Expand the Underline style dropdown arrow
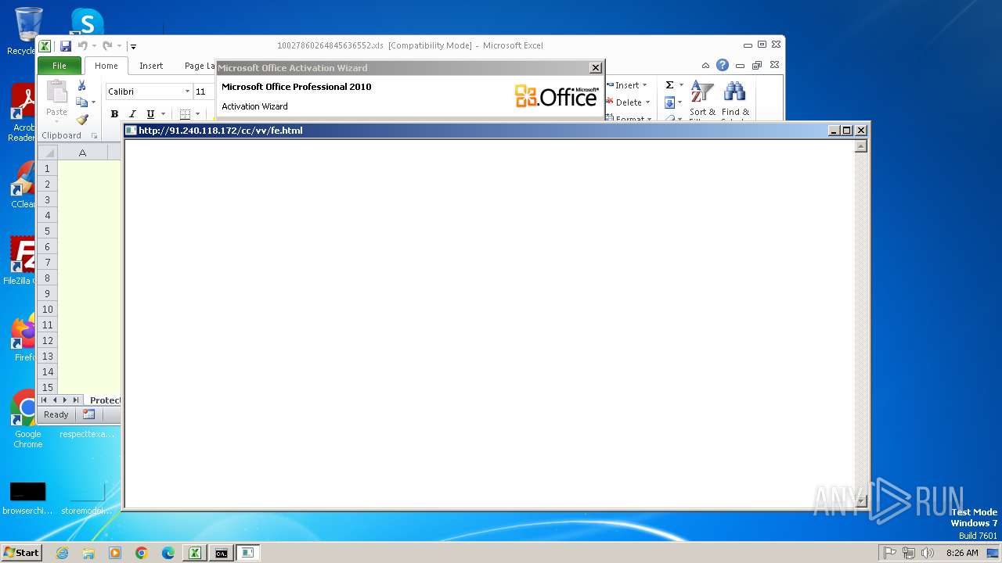1002x563 pixels. [x=163, y=114]
